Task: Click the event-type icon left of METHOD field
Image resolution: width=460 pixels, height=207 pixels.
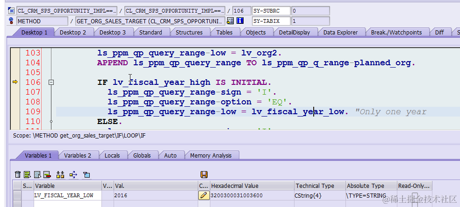Action: click(x=11, y=21)
